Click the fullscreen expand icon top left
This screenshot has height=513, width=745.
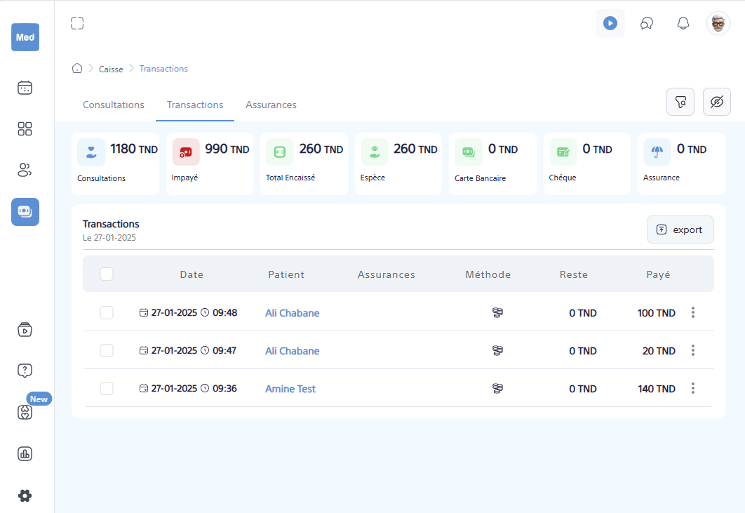(77, 22)
